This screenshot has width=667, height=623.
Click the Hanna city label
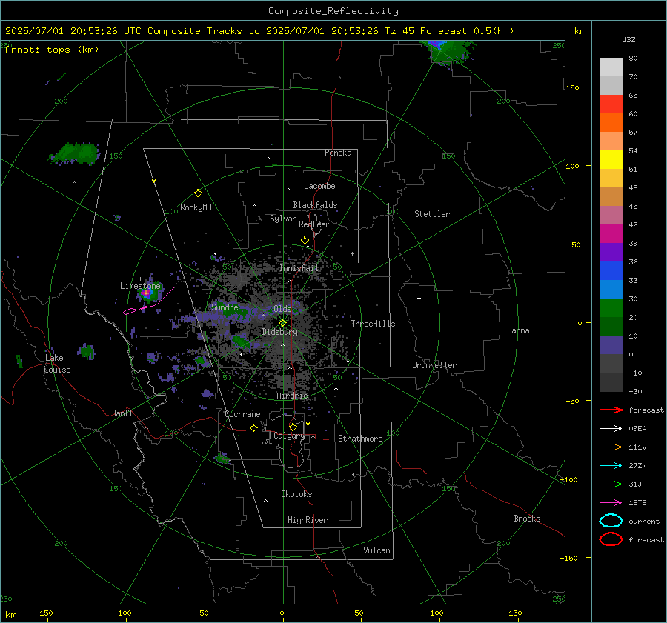(518, 330)
